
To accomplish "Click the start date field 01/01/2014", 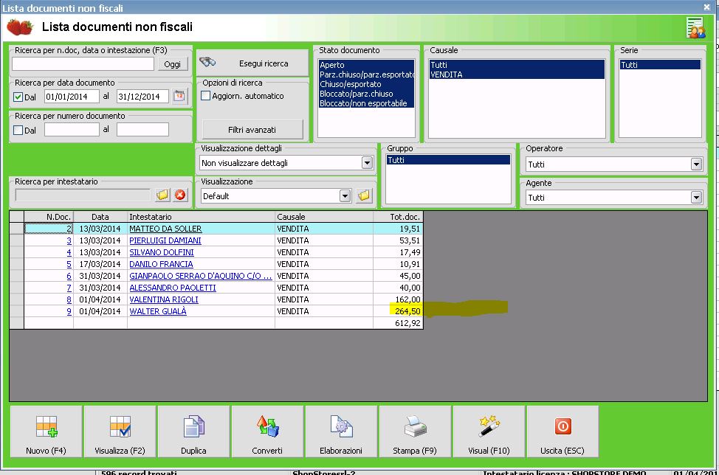I will [x=72, y=96].
